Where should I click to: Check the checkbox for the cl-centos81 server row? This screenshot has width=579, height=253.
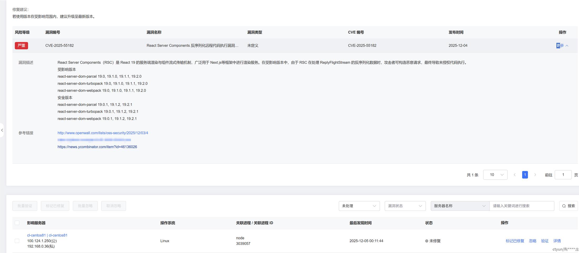pos(17,241)
